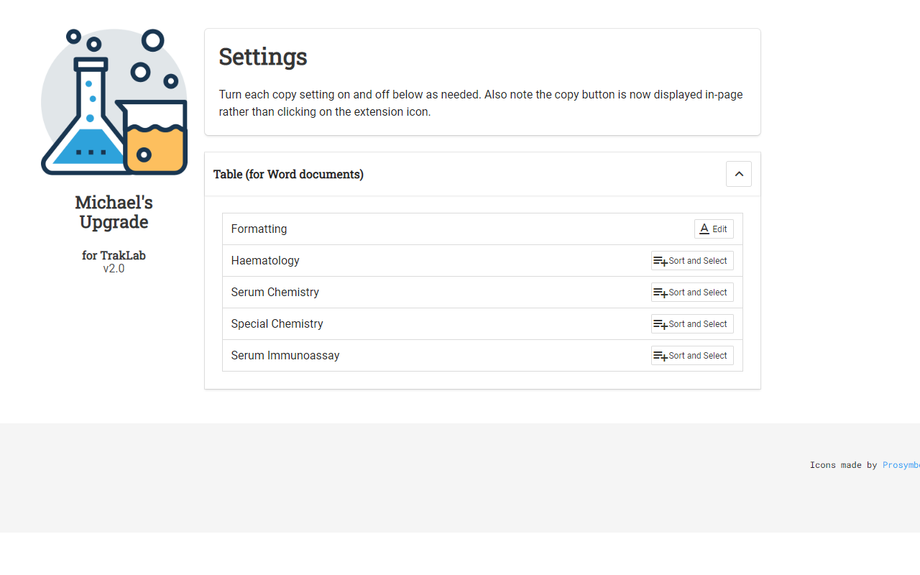
Task: Select the Serum Chemistry row label
Action: (275, 293)
